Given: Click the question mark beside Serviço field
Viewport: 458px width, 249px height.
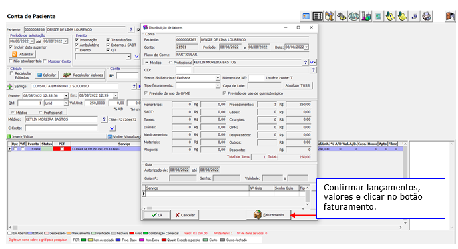Looking at the screenshot, I should (x=134, y=86).
